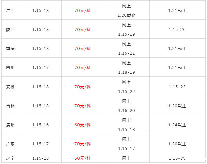Select the 1.15-20 cell in 陕西 row

pos(177,29)
